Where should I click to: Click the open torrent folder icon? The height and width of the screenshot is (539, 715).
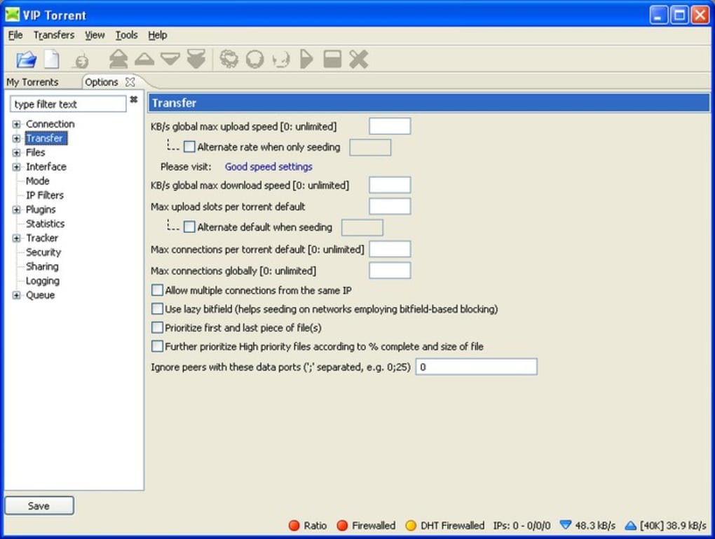pos(26,60)
